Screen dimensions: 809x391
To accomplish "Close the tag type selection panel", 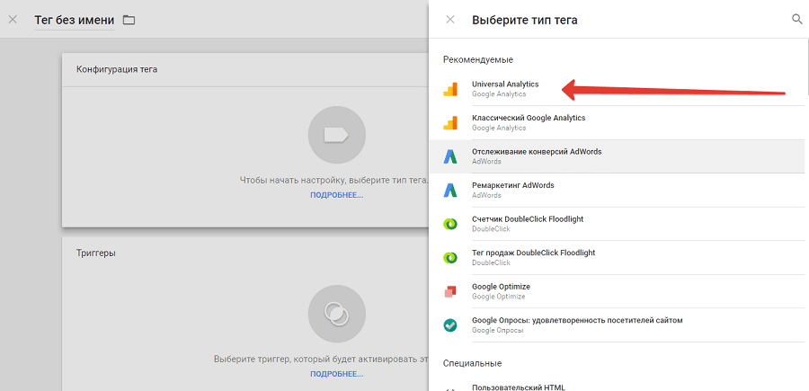I will click(x=450, y=20).
